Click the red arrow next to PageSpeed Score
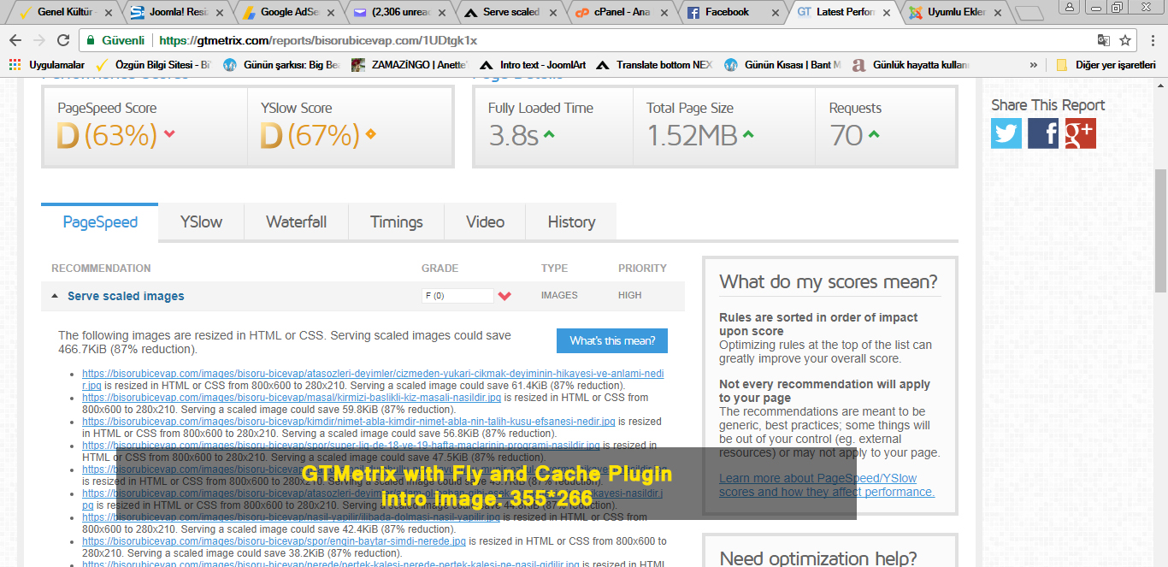This screenshot has width=1168, height=567. (168, 135)
